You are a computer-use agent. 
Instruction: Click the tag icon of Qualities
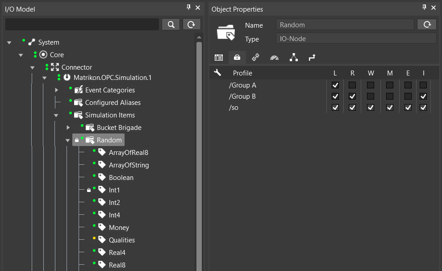tap(102, 240)
